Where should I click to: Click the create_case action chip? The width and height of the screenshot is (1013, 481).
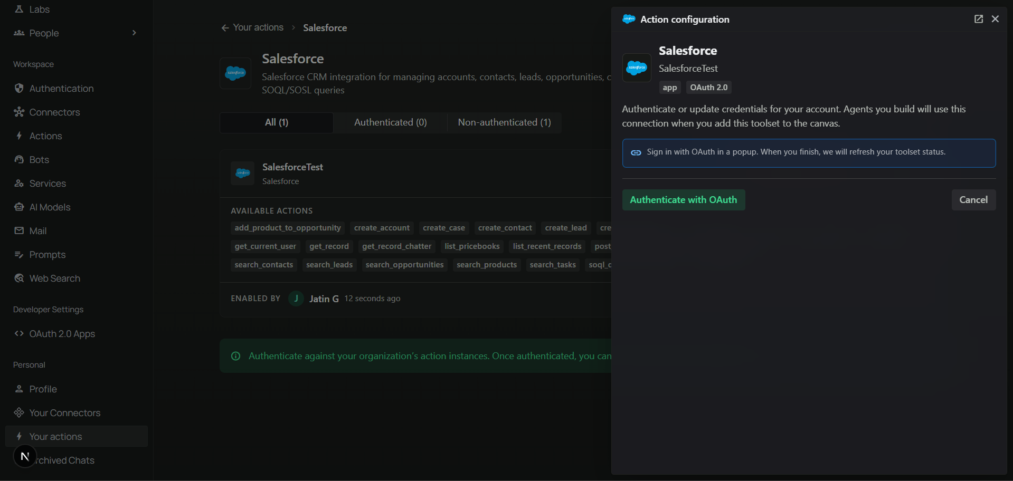click(444, 228)
